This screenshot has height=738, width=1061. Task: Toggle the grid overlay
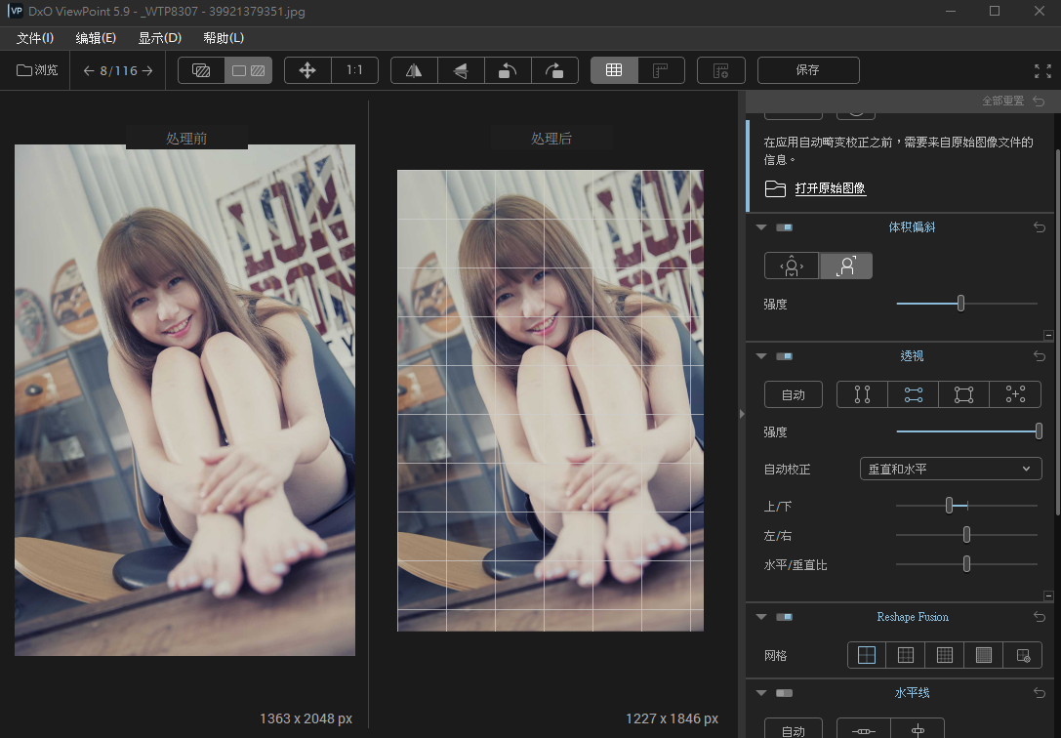point(614,70)
